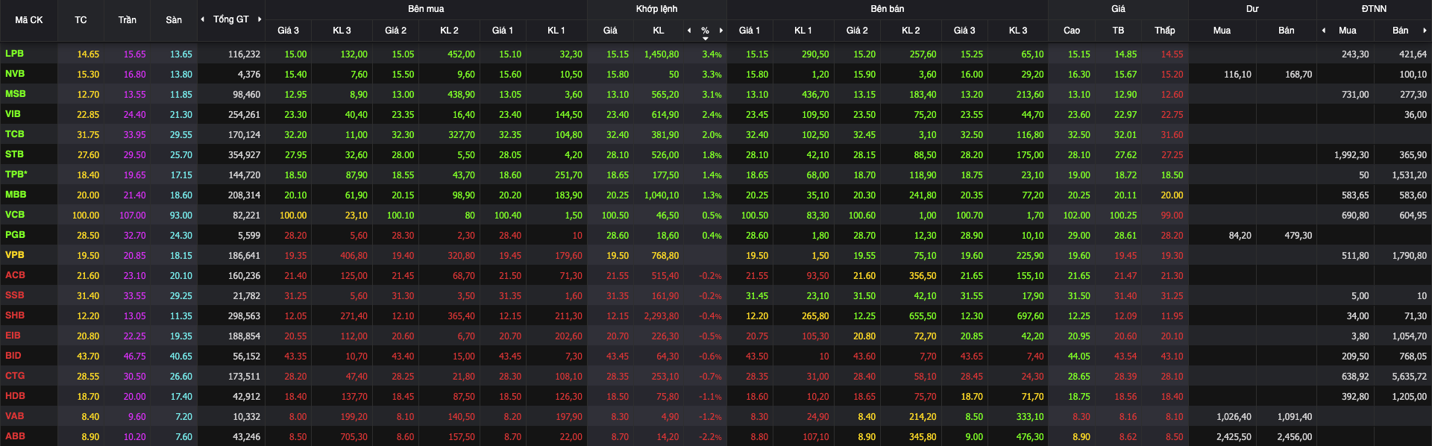Click left arrow beside ĐTNN Mua header
The image size is (1432, 446).
pos(1324,31)
